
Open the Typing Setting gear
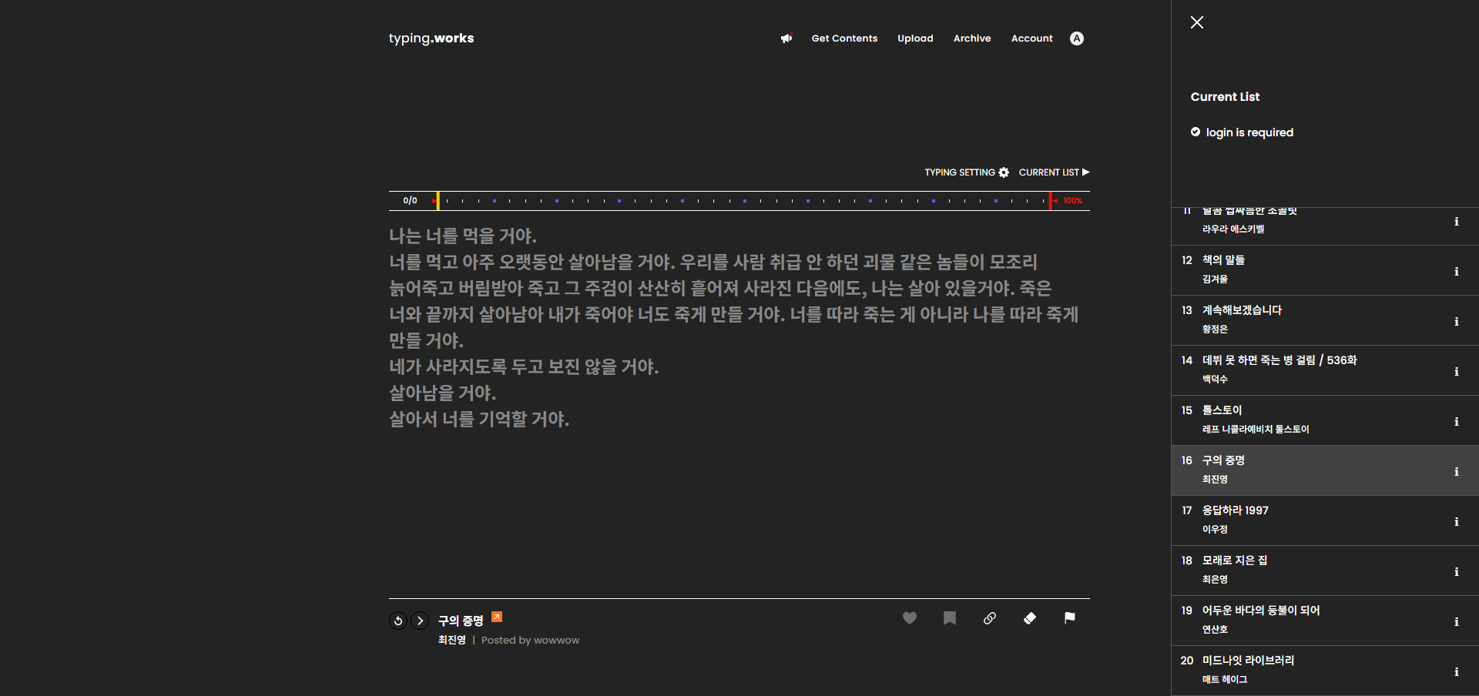(1003, 172)
